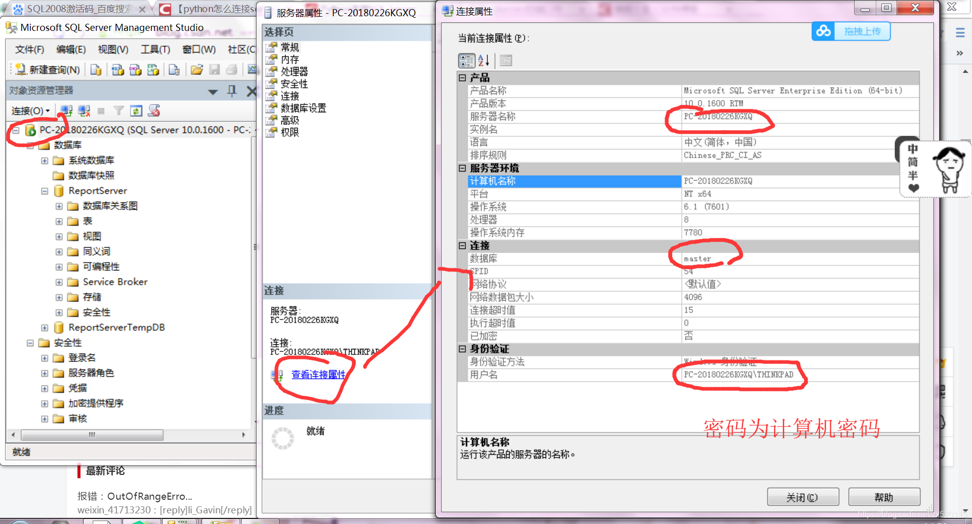Open the 文件(F) menu
Screen dimensions: 972x524
click(29, 49)
